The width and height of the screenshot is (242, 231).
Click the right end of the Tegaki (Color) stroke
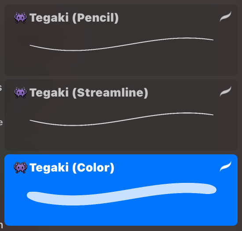(212, 189)
